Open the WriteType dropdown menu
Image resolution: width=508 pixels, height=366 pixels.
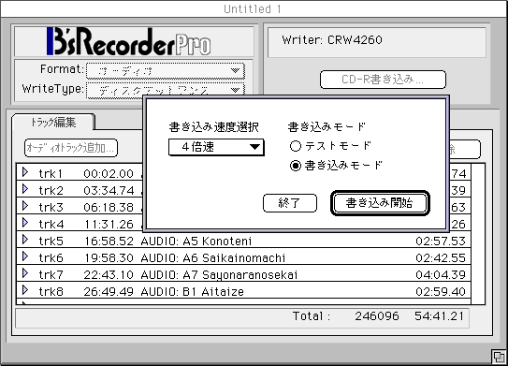tap(166, 91)
